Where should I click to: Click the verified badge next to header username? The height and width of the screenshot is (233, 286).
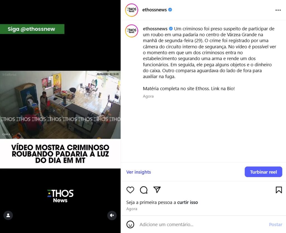[x=170, y=10]
